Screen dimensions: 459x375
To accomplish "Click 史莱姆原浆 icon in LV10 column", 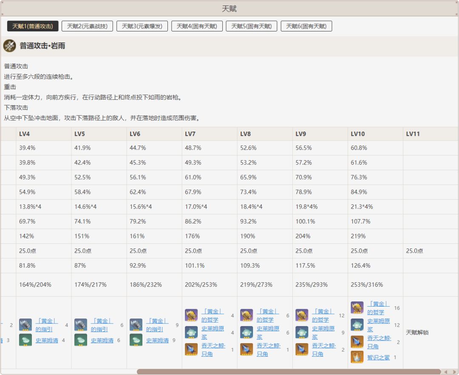I will tap(357, 325).
